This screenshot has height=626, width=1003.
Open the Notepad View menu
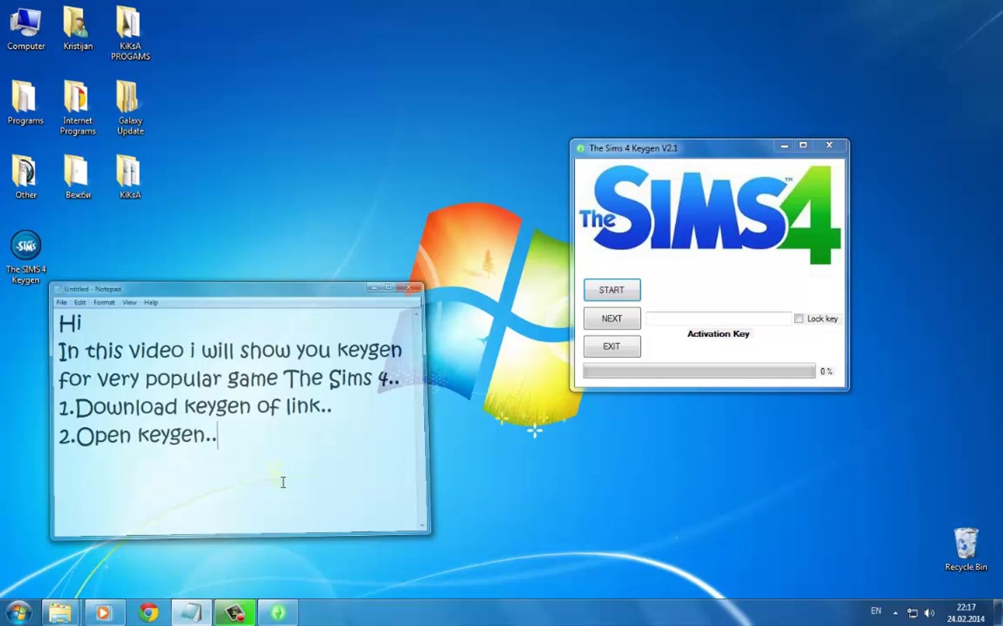coord(129,303)
